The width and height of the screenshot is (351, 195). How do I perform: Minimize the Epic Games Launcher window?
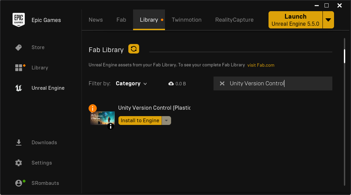tap(316, 5)
